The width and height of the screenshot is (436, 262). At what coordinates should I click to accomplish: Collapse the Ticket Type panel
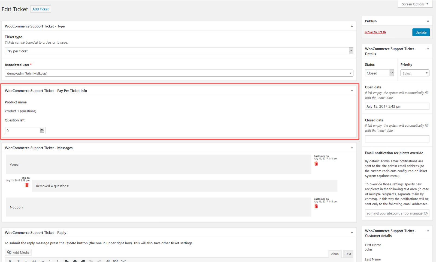pyautogui.click(x=352, y=26)
